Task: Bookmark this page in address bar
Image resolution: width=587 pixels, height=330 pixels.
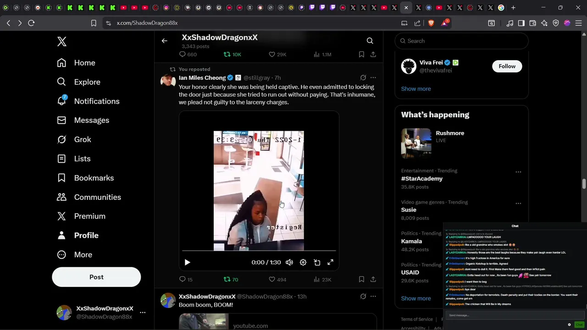Action: coord(94,23)
